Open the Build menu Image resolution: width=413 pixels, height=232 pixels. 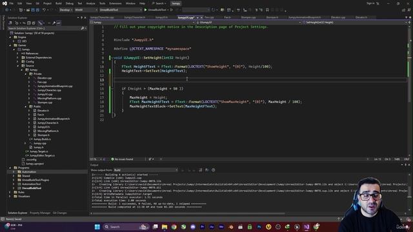click(59, 3)
